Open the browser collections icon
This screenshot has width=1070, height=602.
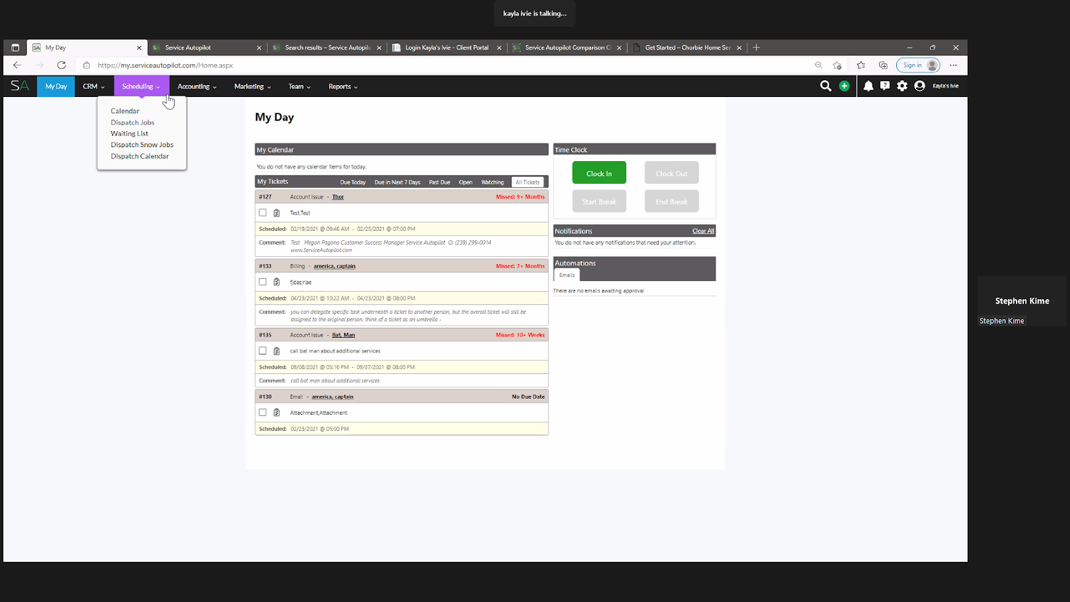(883, 65)
